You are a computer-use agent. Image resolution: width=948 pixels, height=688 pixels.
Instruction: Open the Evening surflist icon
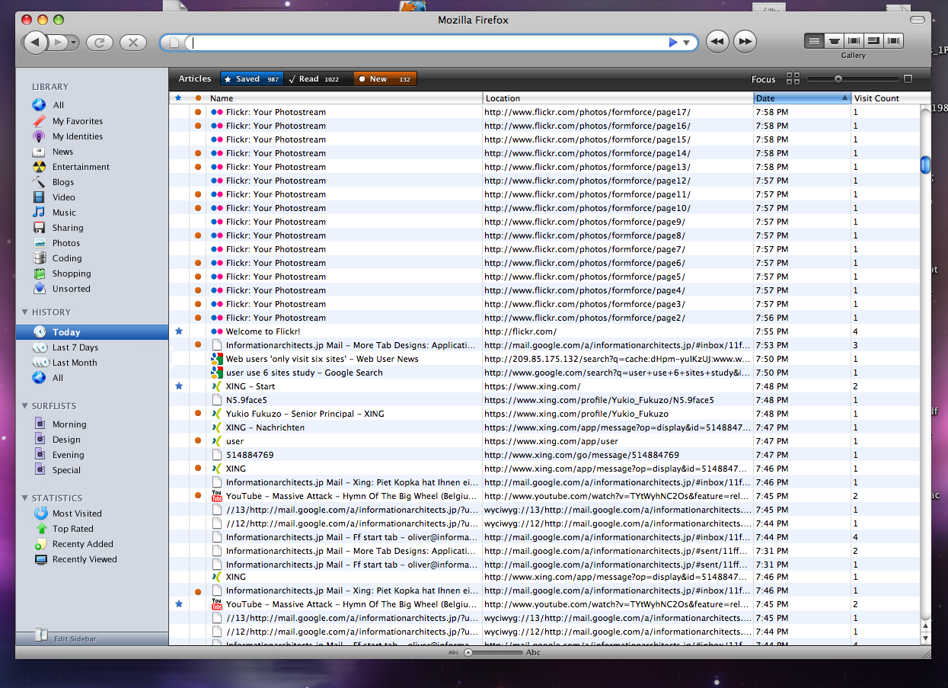tap(40, 454)
